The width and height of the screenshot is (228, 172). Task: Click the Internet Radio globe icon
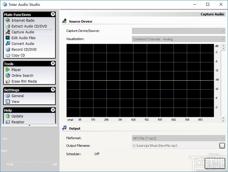pos(8,21)
